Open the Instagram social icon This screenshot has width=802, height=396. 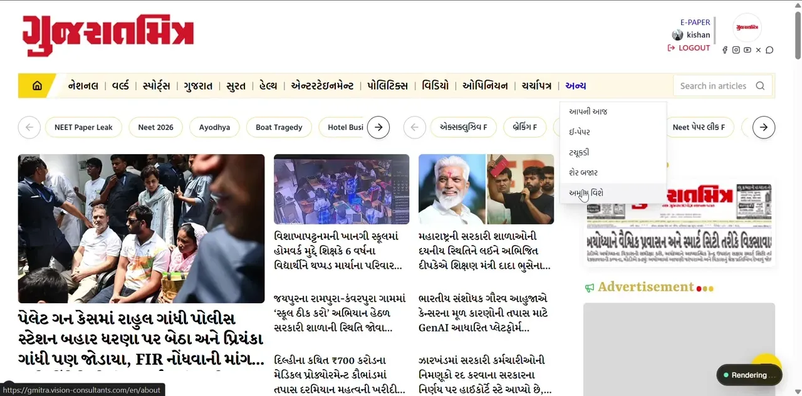point(736,50)
